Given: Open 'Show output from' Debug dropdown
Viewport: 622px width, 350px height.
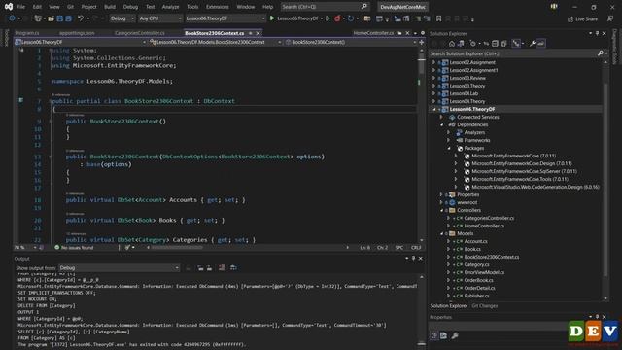Looking at the screenshot, I should click(x=119, y=268).
